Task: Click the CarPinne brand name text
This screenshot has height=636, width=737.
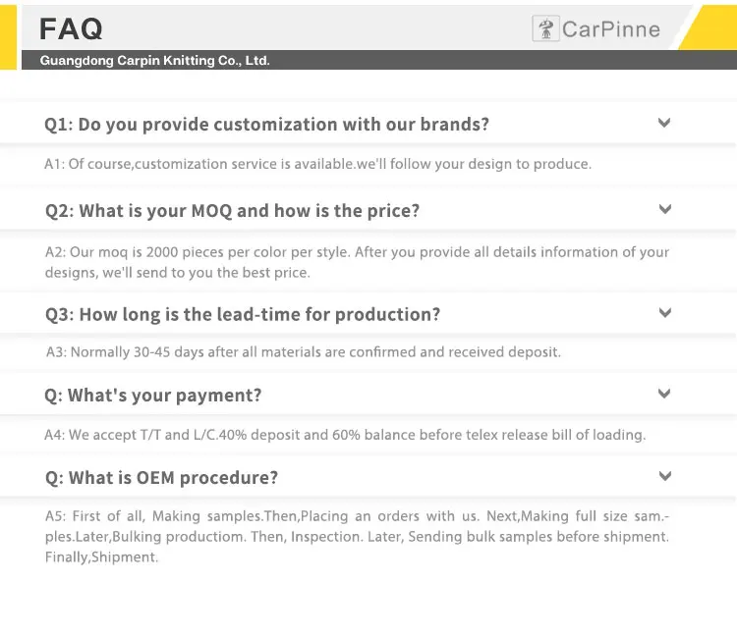Action: click(610, 28)
